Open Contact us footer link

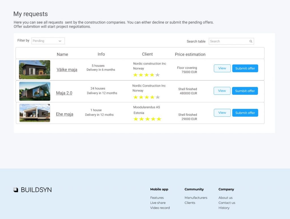(x=227, y=203)
